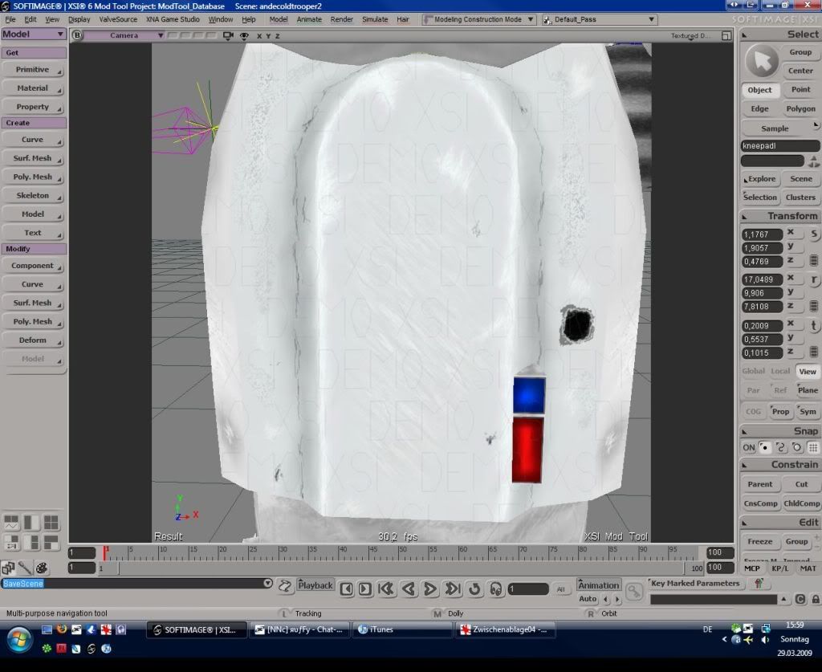Click the Explore button
Image resolution: width=822 pixels, height=672 pixels.
tap(761, 179)
